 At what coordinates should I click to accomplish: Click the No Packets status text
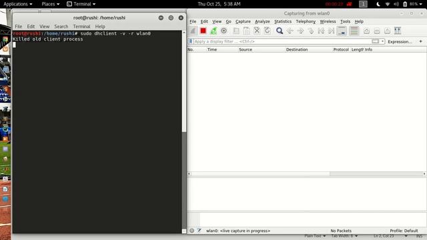coord(341,231)
